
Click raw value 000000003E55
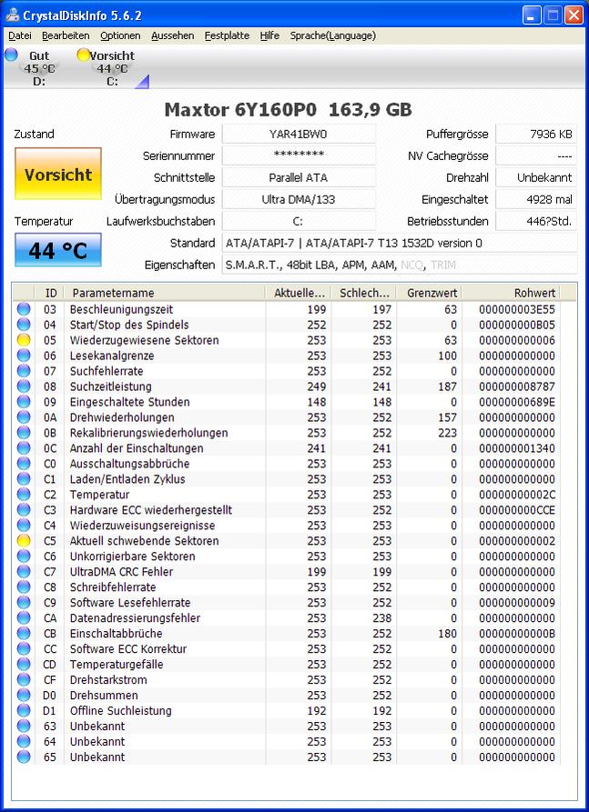pos(517,310)
